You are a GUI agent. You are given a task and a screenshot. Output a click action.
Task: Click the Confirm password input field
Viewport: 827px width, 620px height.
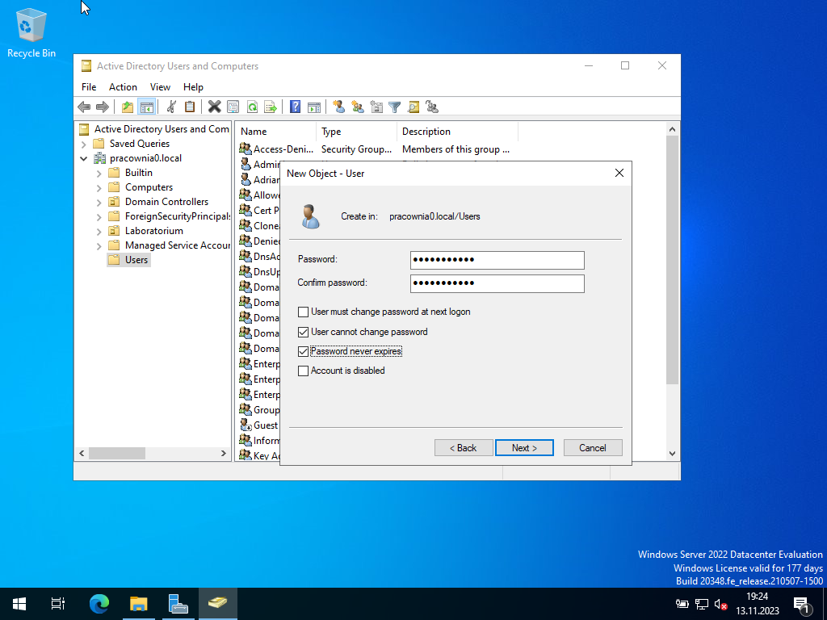(497, 283)
